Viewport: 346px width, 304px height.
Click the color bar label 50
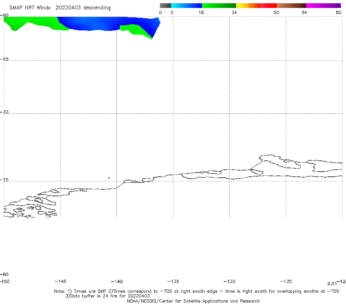(x=276, y=12)
